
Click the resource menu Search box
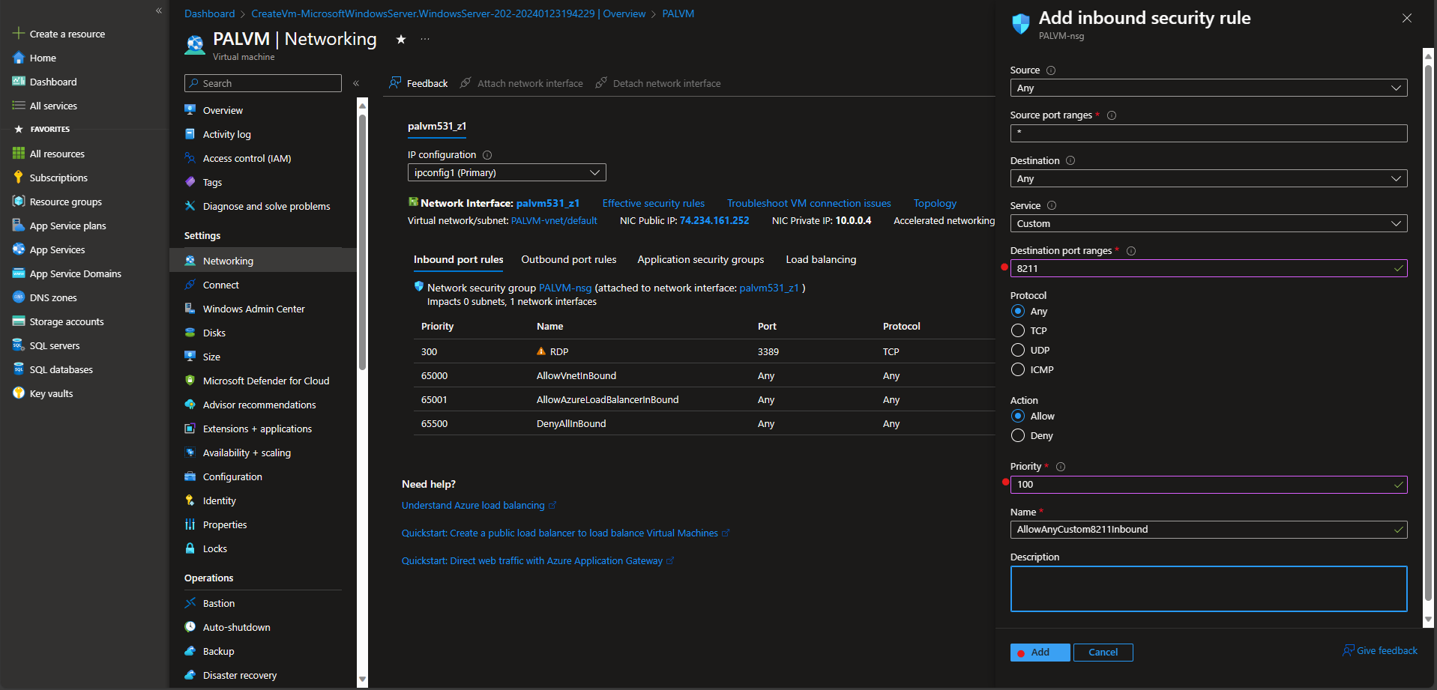[263, 83]
